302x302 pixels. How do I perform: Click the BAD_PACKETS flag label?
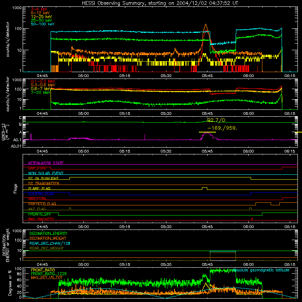click(41, 219)
